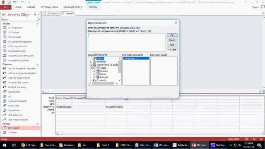The height and width of the screenshot is (149, 265).
Task: Click the navigation pane Search field
Action: coord(19,19)
